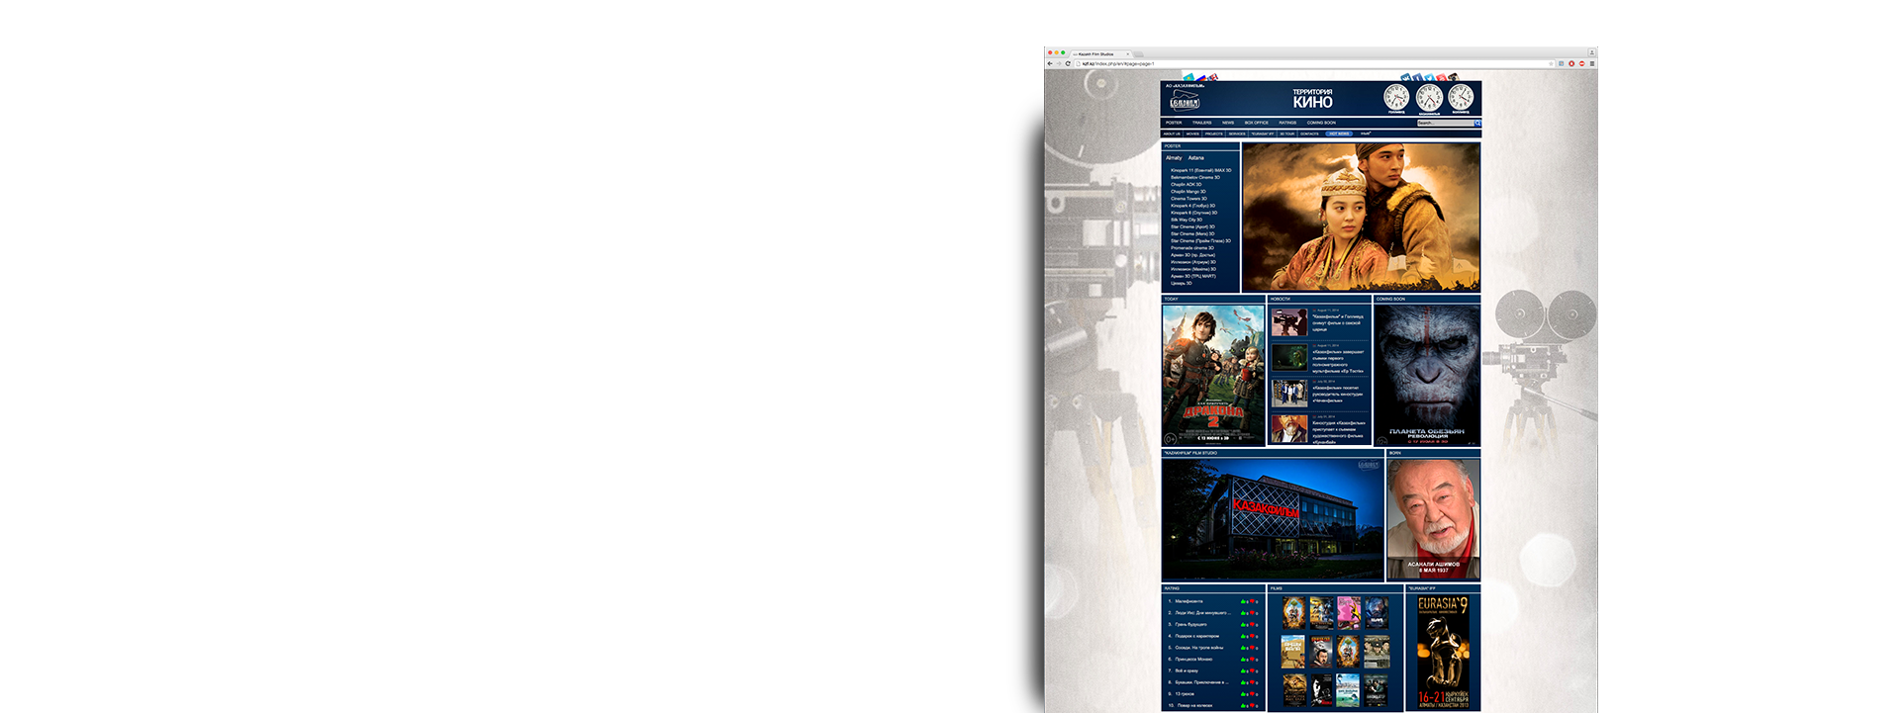Screen dimensions: 1902x713
Task: Click the browser address bar
Action: 1315,63
